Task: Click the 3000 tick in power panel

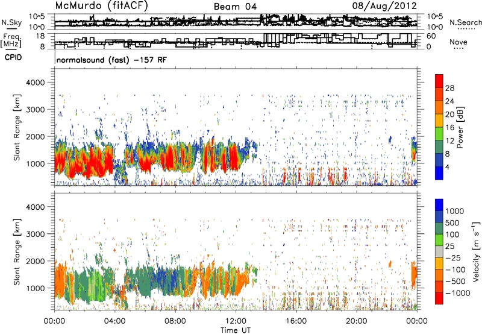Action: (x=36, y=110)
